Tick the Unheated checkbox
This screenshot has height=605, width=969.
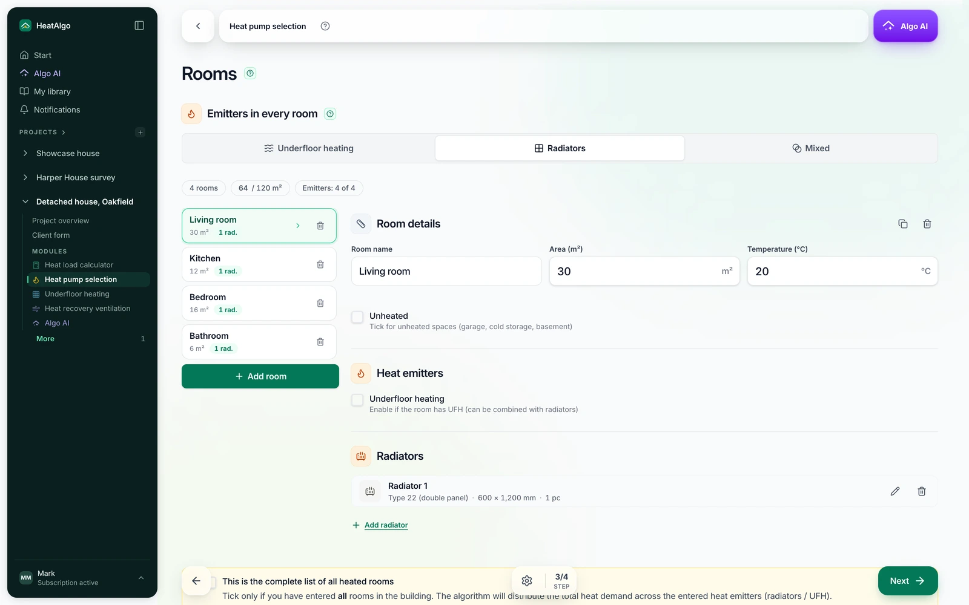tap(357, 317)
